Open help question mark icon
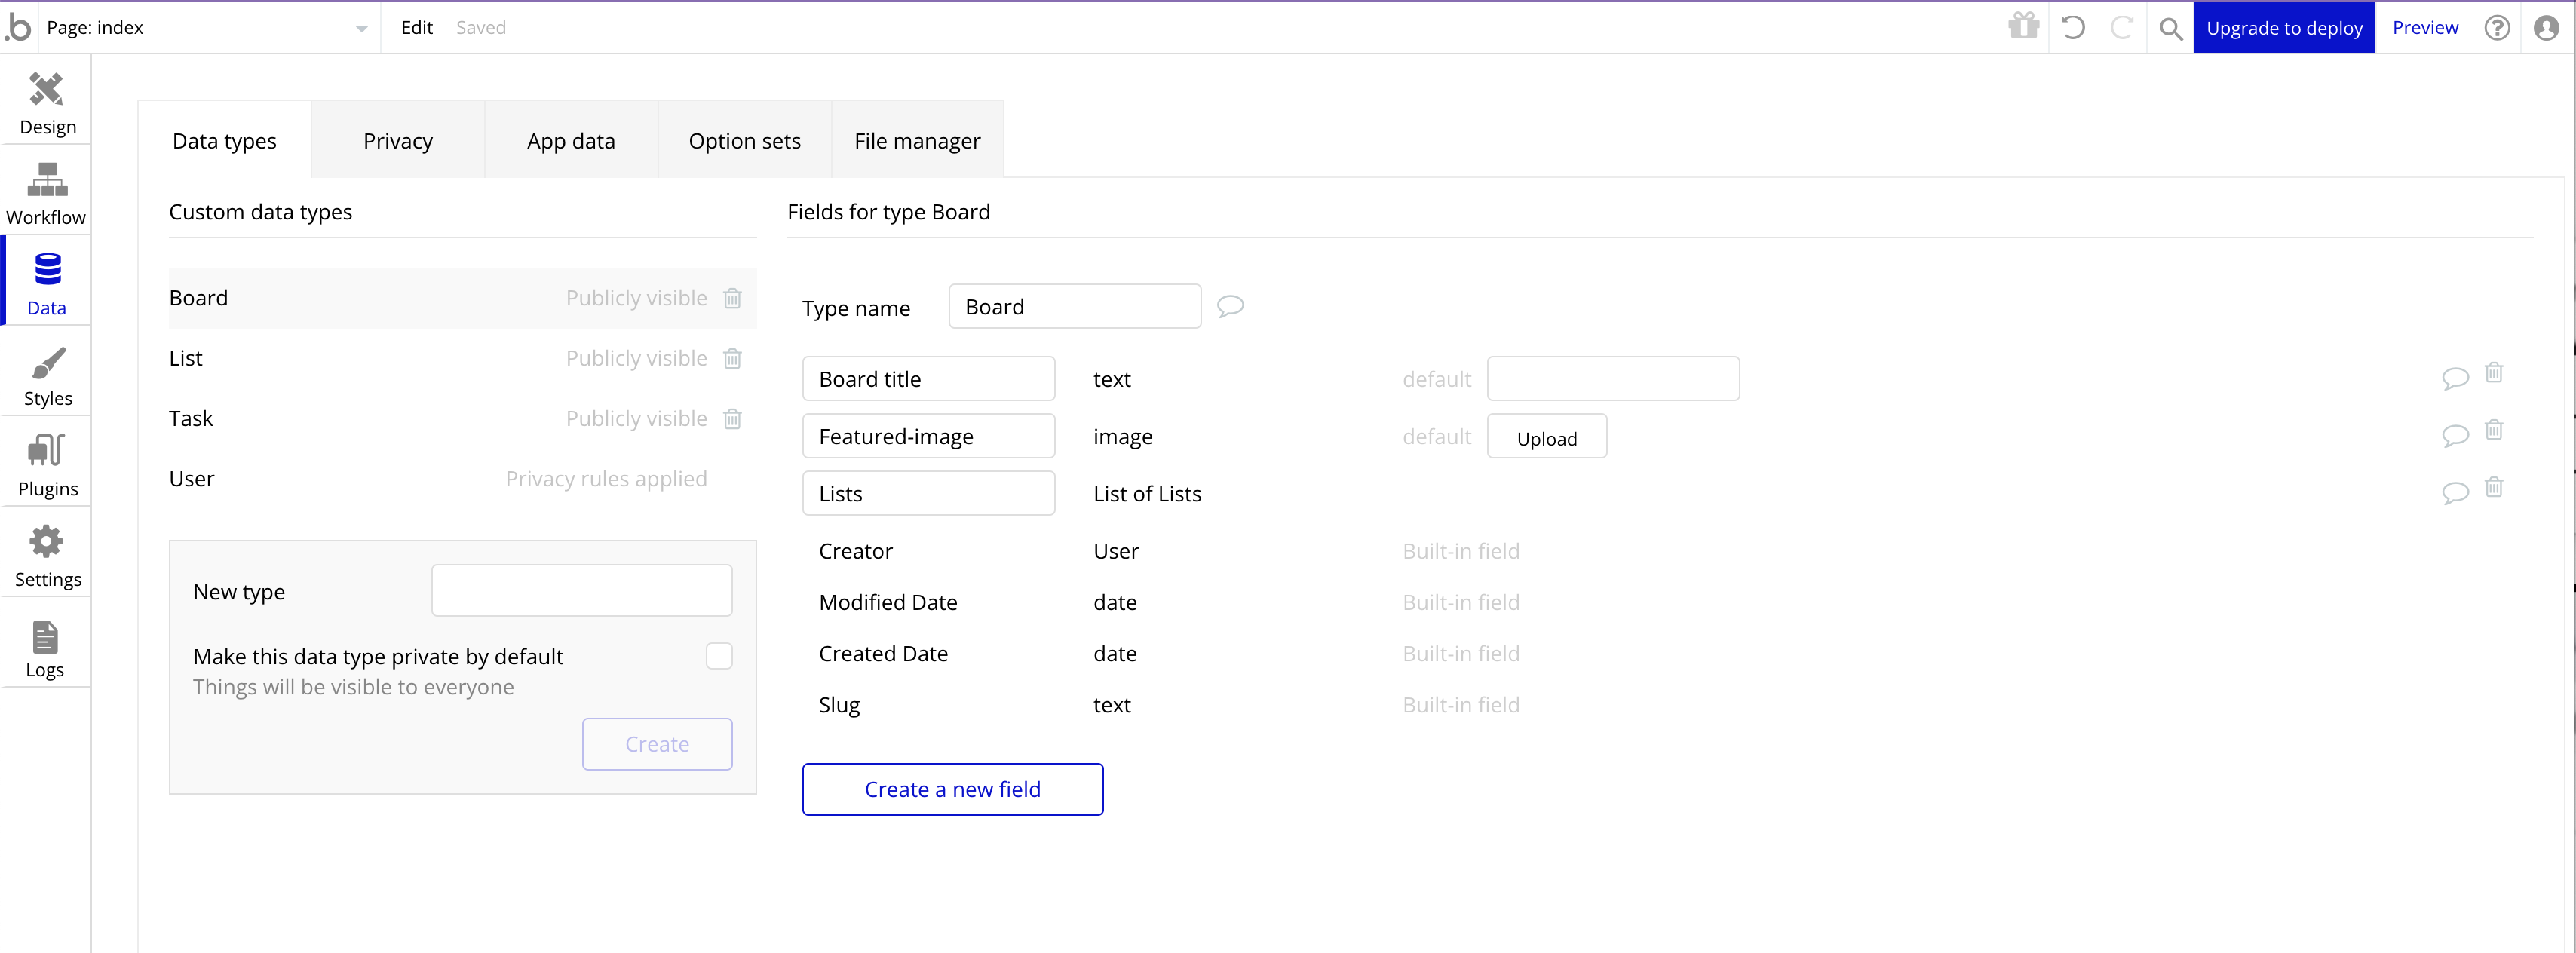The width and height of the screenshot is (2576, 953). point(2496,28)
